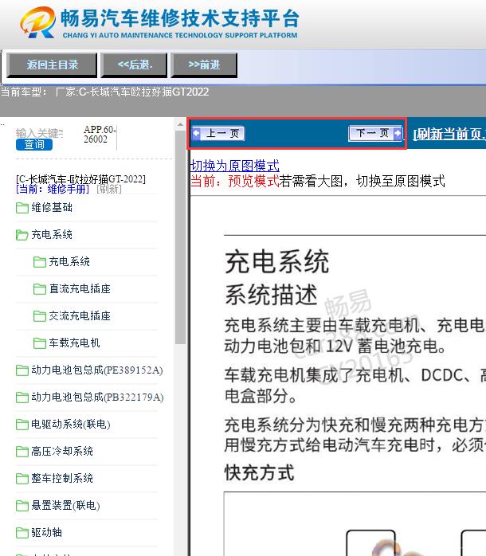486x556 pixels.
Task: Open folder icon beside 电驱动系统(联电)
Action: [x=22, y=425]
